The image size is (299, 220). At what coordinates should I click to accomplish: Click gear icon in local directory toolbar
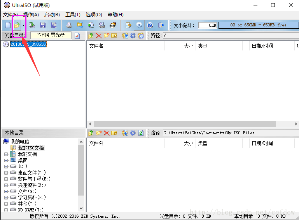(x=133, y=133)
